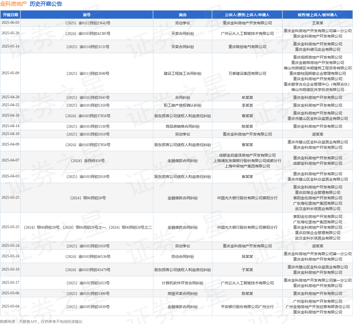The width and height of the screenshot is (353, 324).
Task: Click defendant 重庆金科德元实业有限公司
Action: point(318,49)
